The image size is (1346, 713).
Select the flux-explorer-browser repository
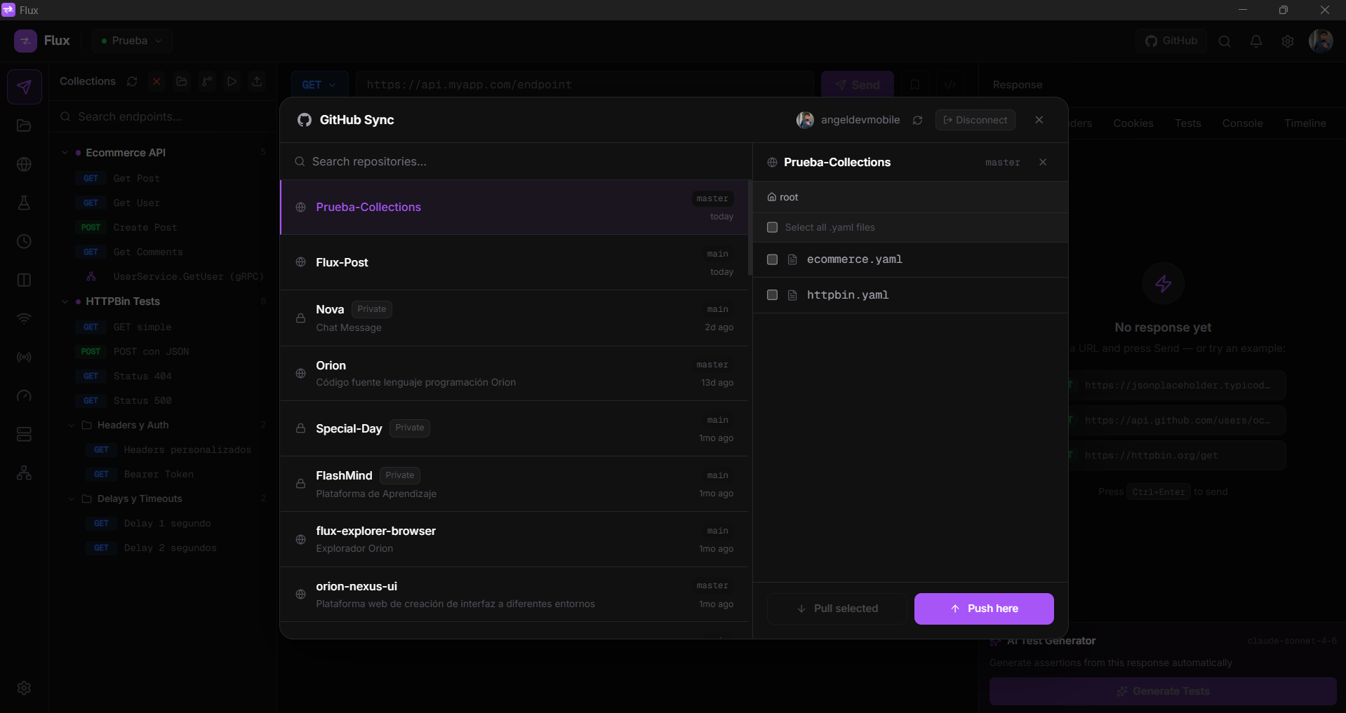coord(514,539)
